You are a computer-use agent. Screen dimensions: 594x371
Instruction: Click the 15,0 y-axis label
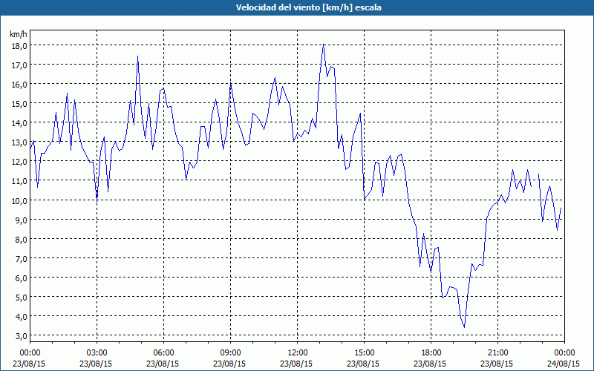point(19,104)
